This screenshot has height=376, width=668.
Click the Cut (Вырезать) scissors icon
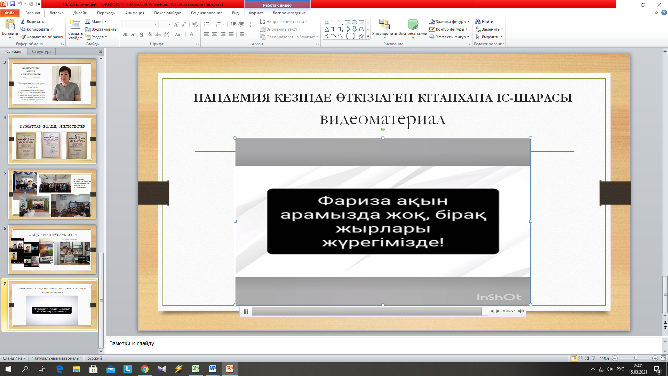pos(23,22)
